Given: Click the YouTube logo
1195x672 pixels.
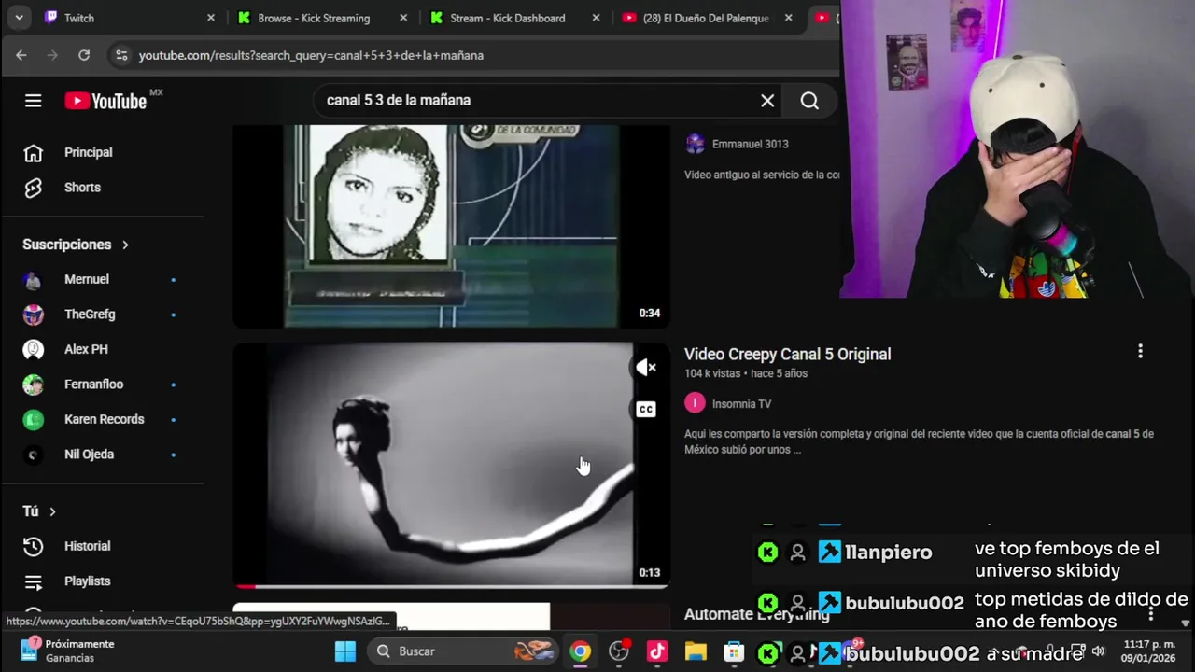Looking at the screenshot, I should [x=106, y=101].
